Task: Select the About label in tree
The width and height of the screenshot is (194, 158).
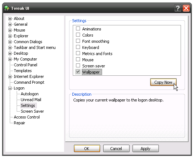Action: point(19,18)
